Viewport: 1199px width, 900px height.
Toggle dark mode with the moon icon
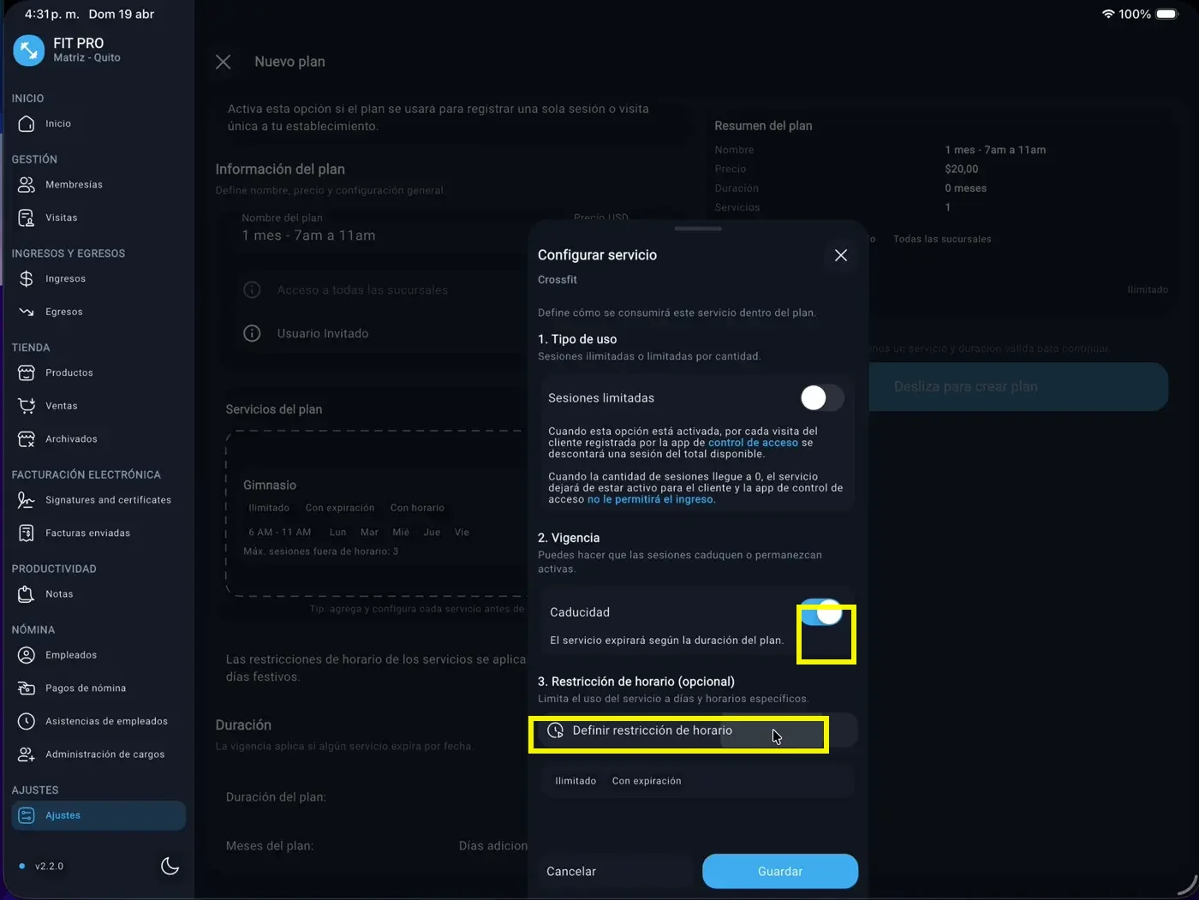(170, 866)
